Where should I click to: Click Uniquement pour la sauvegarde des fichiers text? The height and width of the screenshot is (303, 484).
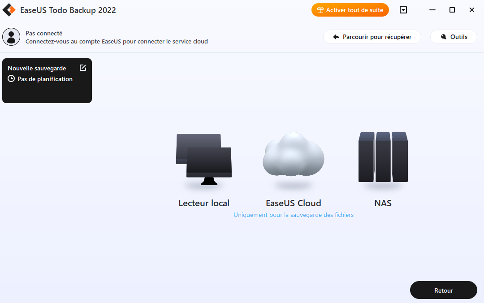tap(293, 215)
